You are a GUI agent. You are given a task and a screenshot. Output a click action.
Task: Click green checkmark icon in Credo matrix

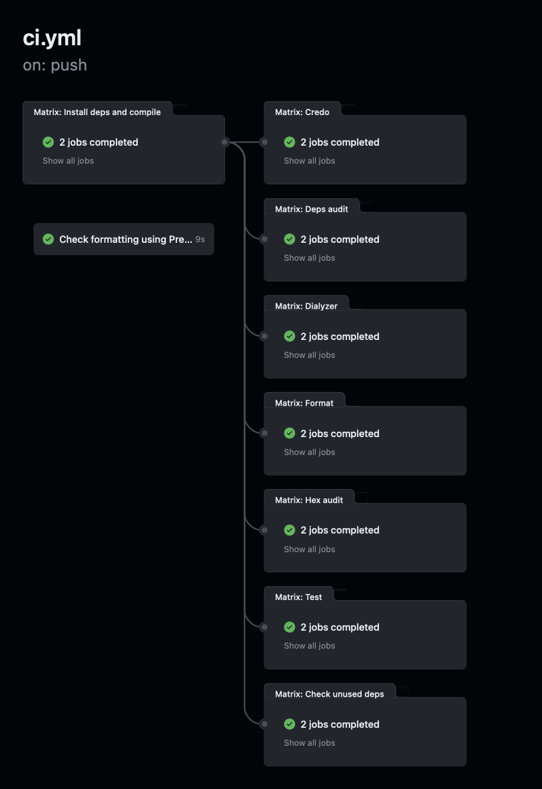pyautogui.click(x=289, y=142)
